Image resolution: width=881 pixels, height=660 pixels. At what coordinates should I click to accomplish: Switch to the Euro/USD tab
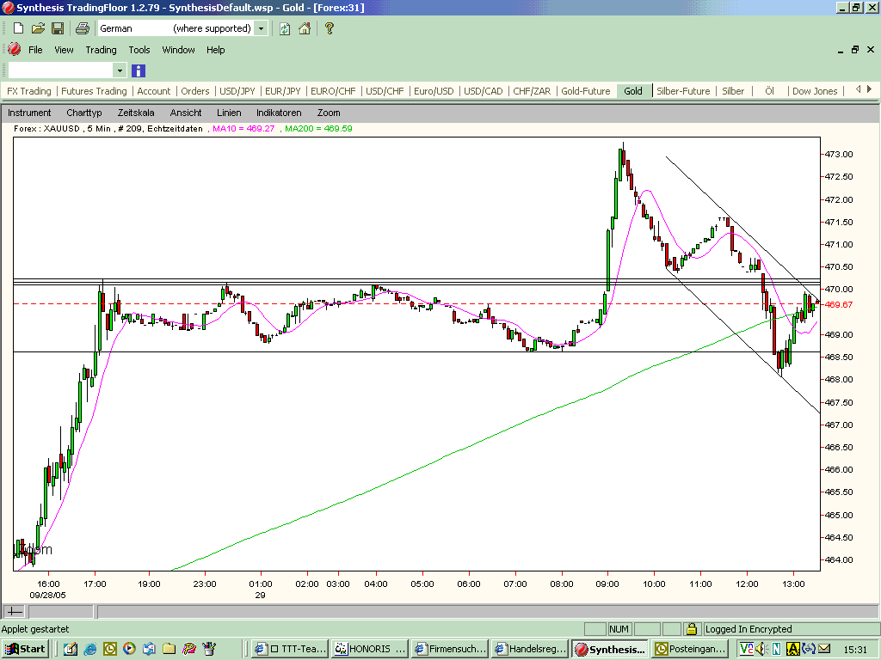point(434,91)
